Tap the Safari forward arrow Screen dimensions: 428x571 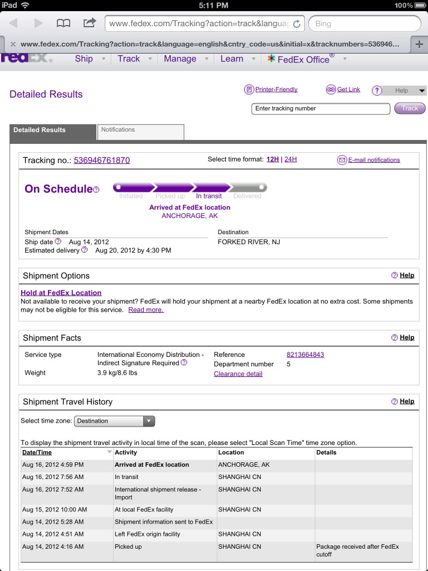coord(38,23)
